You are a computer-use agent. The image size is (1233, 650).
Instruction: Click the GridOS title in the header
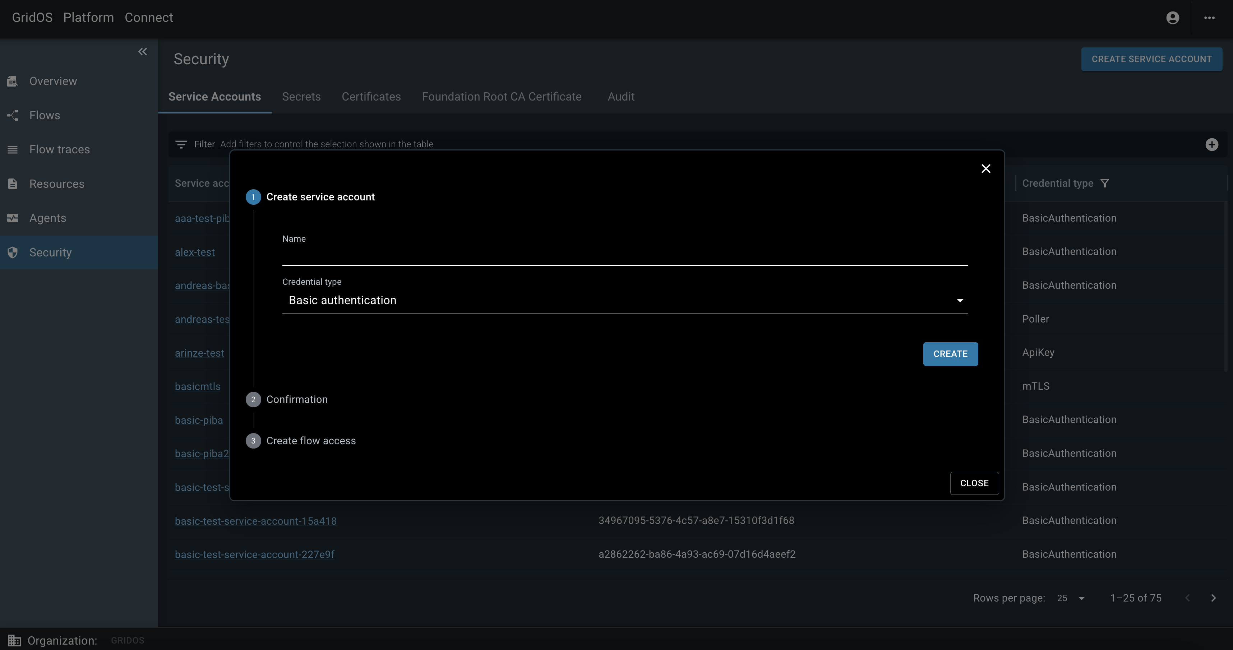tap(32, 18)
